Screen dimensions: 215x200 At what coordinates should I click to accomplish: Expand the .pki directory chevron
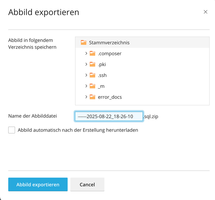click(x=86, y=64)
